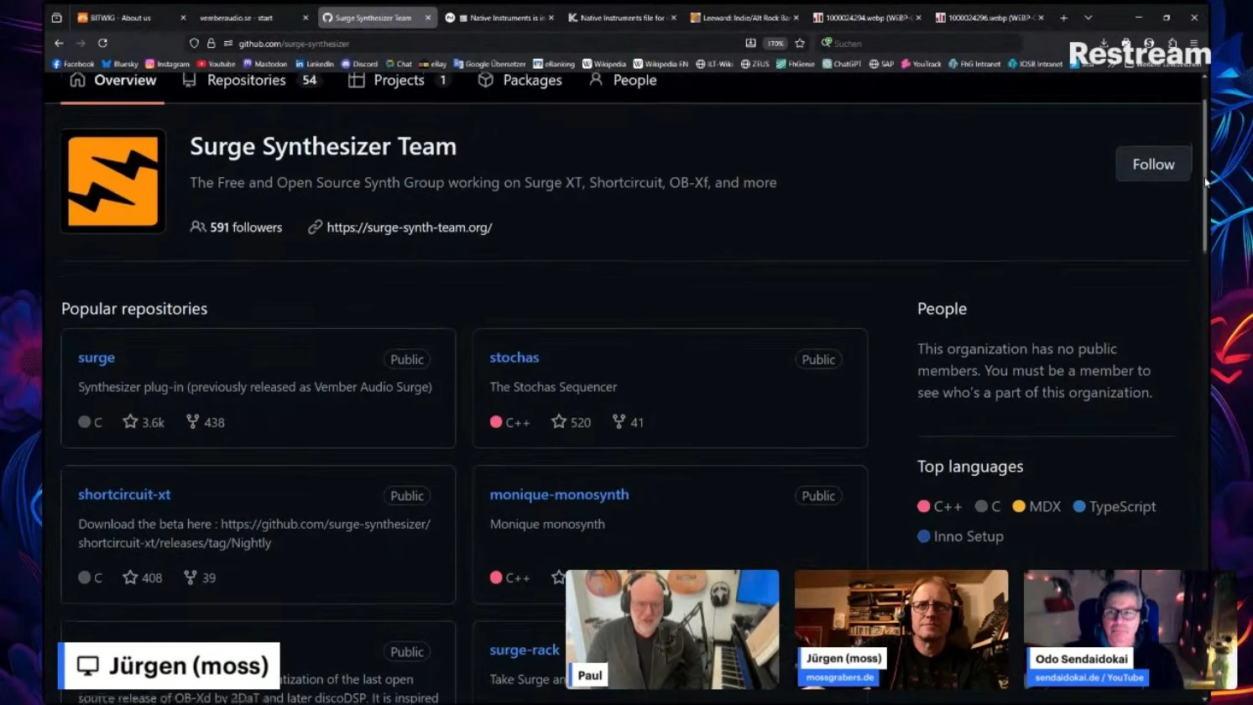
Task: Open the GitHub Overview tab
Action: click(x=112, y=81)
